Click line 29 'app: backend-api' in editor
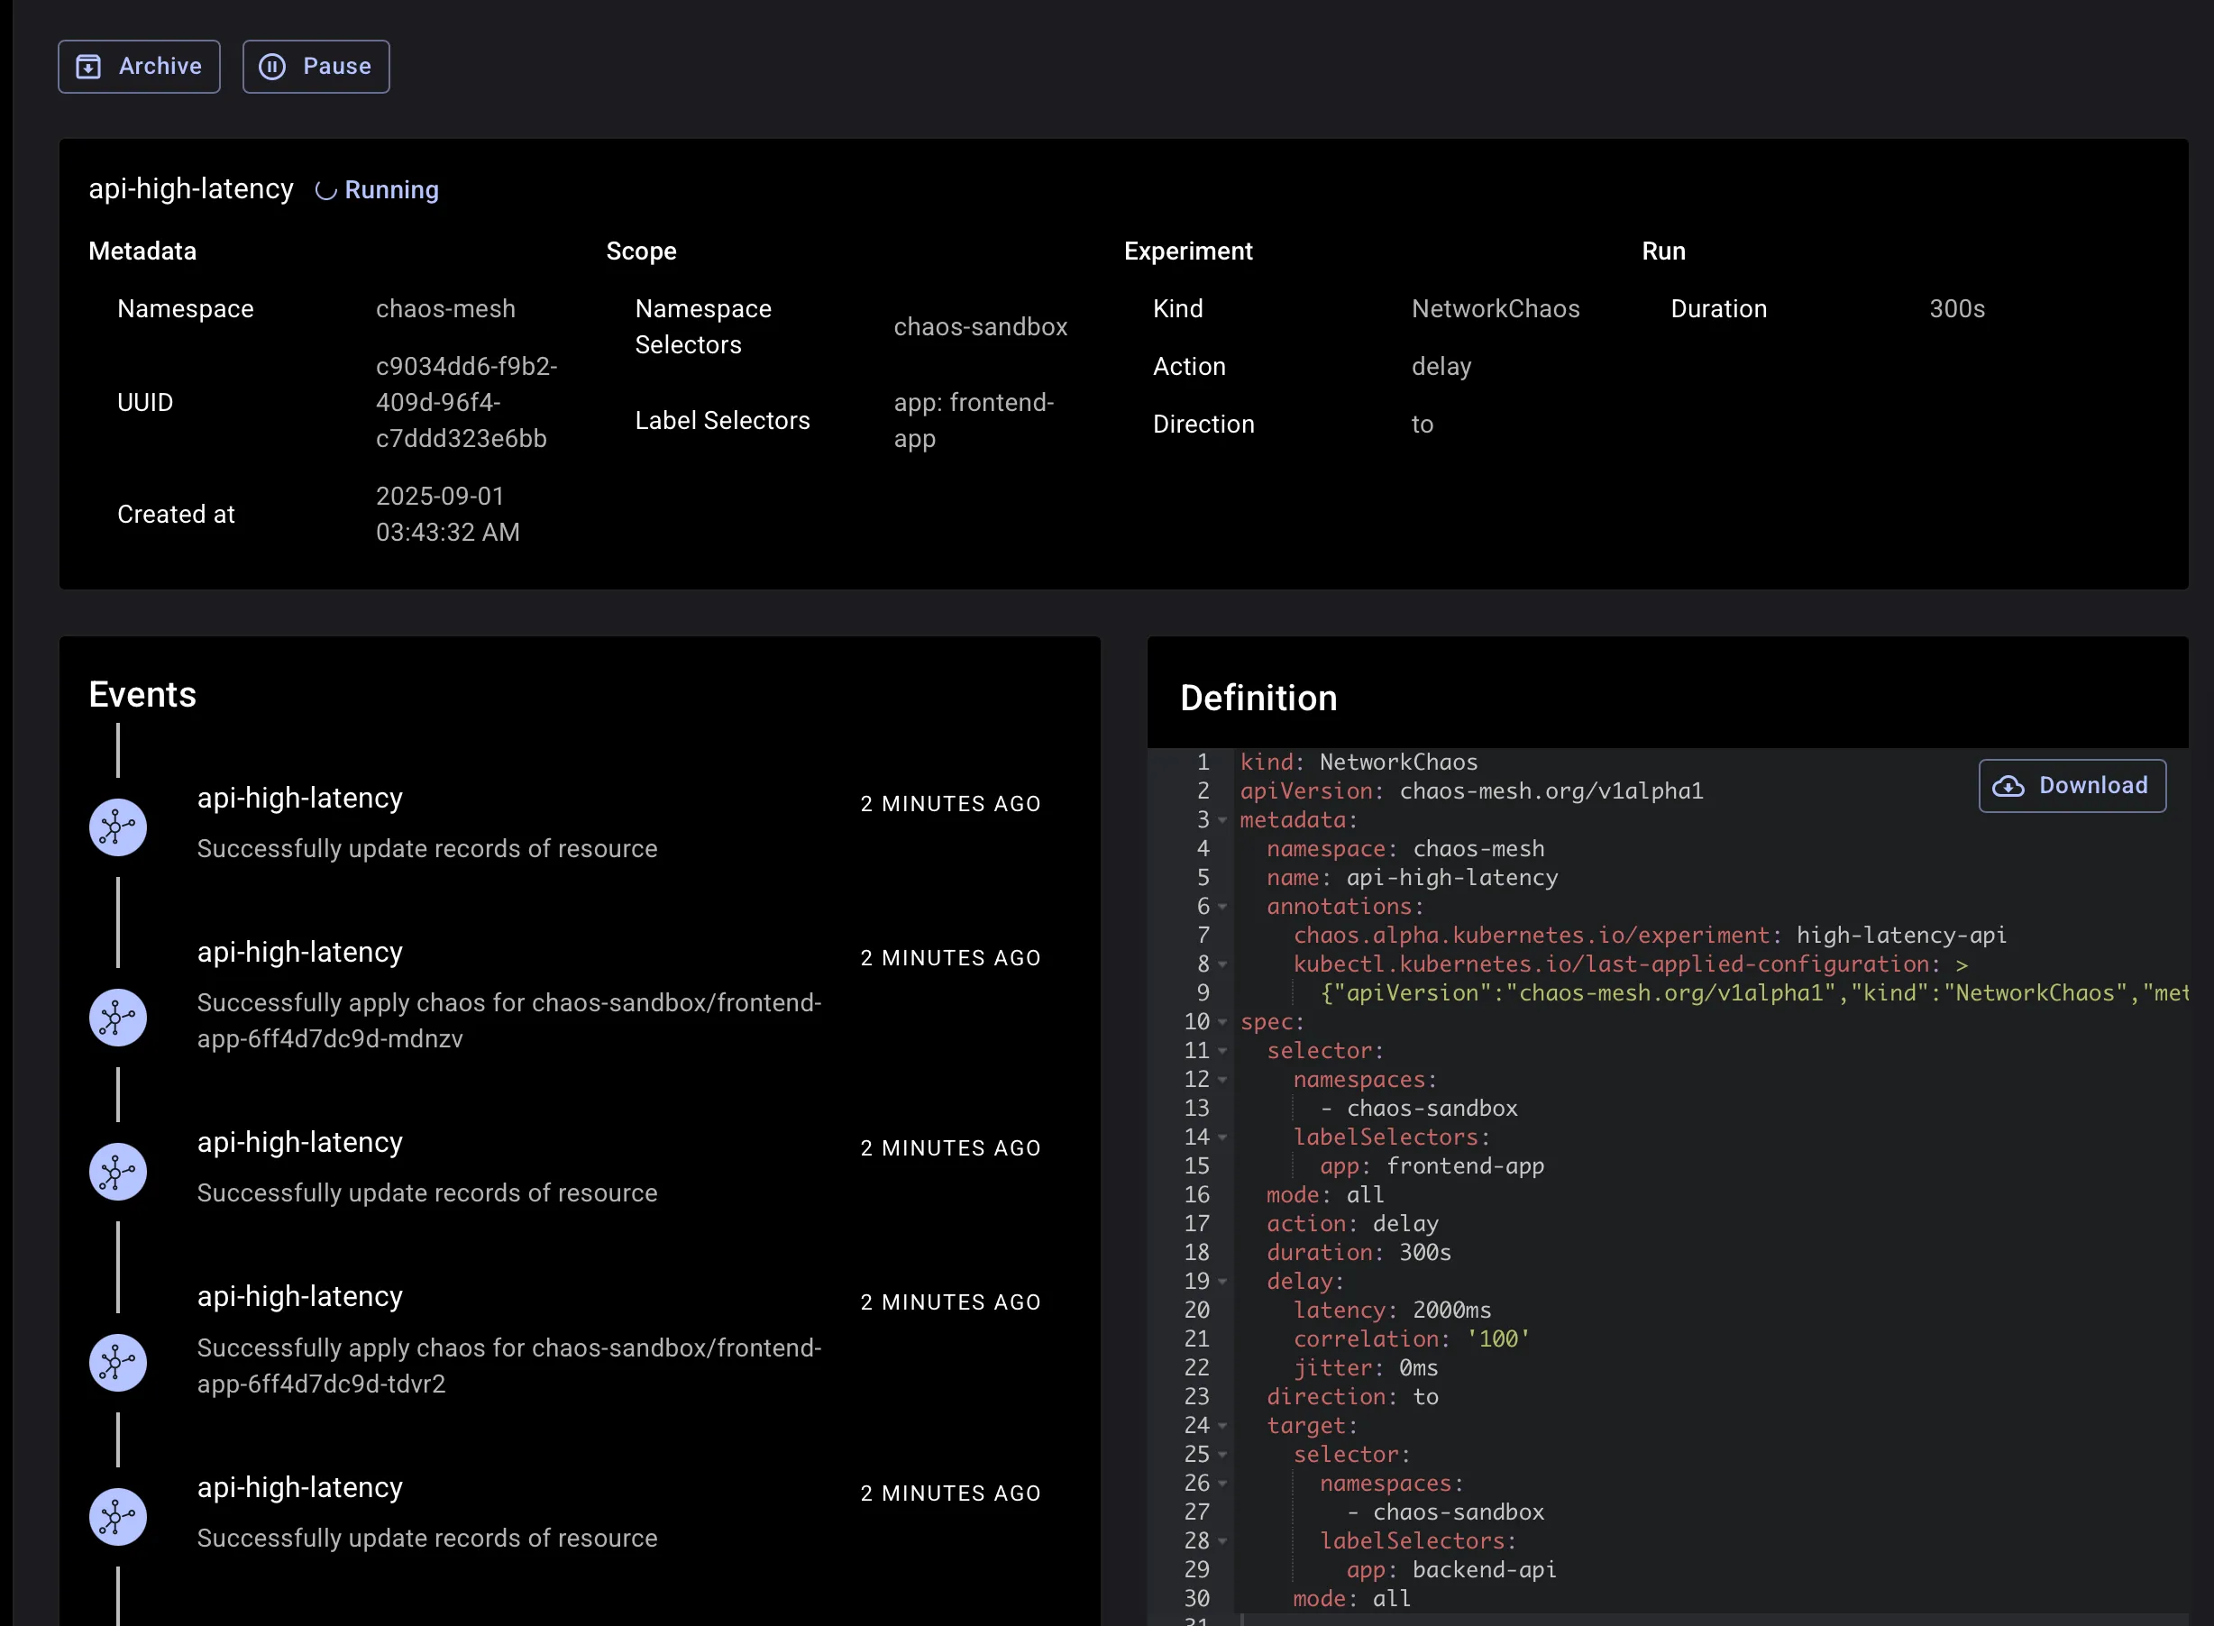This screenshot has width=2214, height=1626. 1451,1571
